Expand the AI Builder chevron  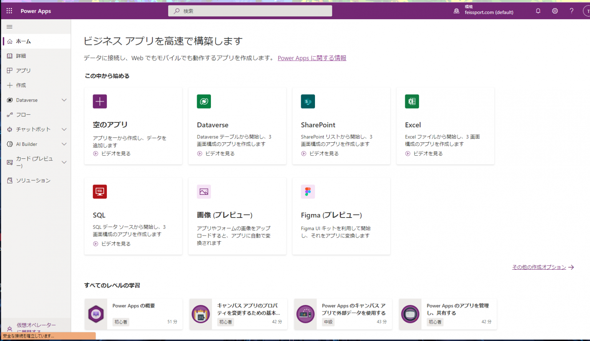click(64, 144)
